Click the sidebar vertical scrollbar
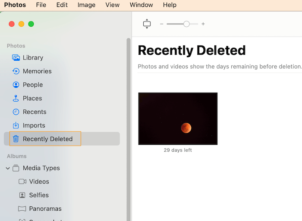 128,129
